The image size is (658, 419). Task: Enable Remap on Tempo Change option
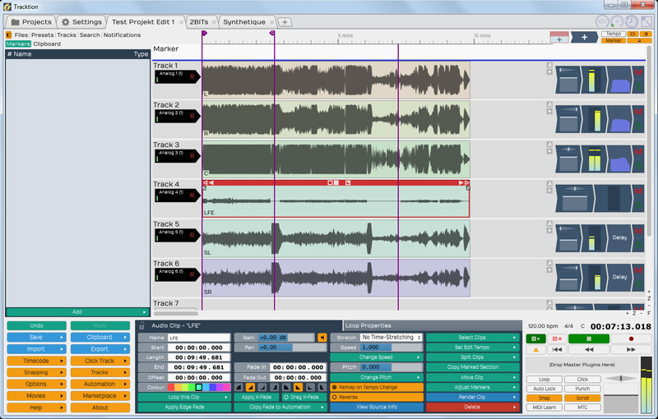coord(377,387)
